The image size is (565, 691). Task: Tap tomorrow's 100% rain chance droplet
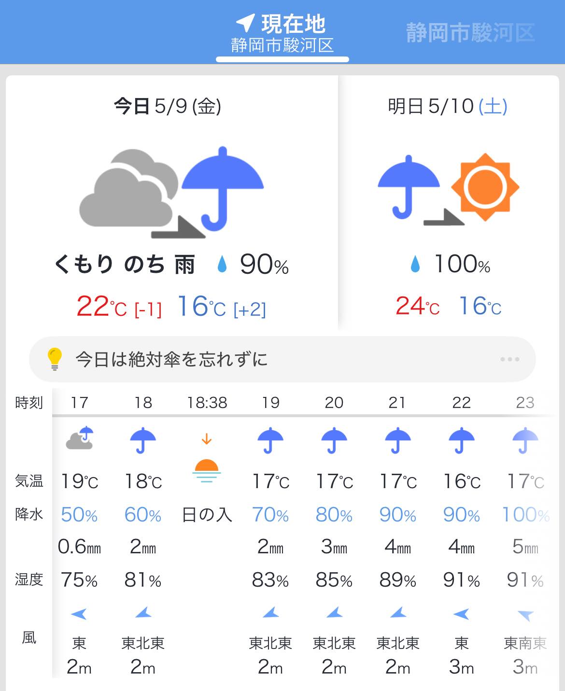tap(415, 264)
